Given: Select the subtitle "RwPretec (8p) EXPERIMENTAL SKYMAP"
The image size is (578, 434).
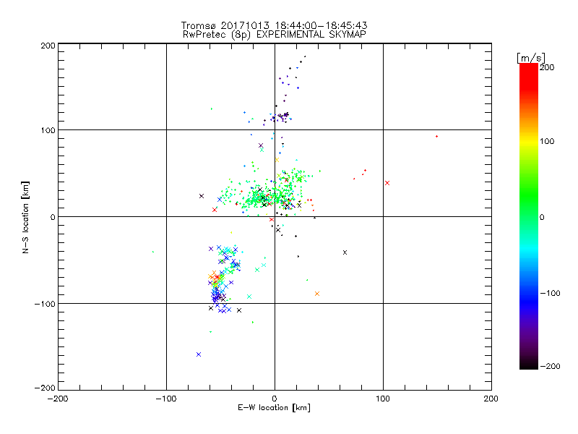Looking at the screenshot, I should 275,35.
